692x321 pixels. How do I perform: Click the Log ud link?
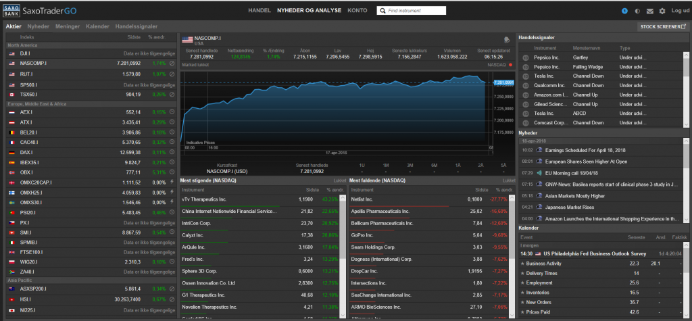point(679,11)
